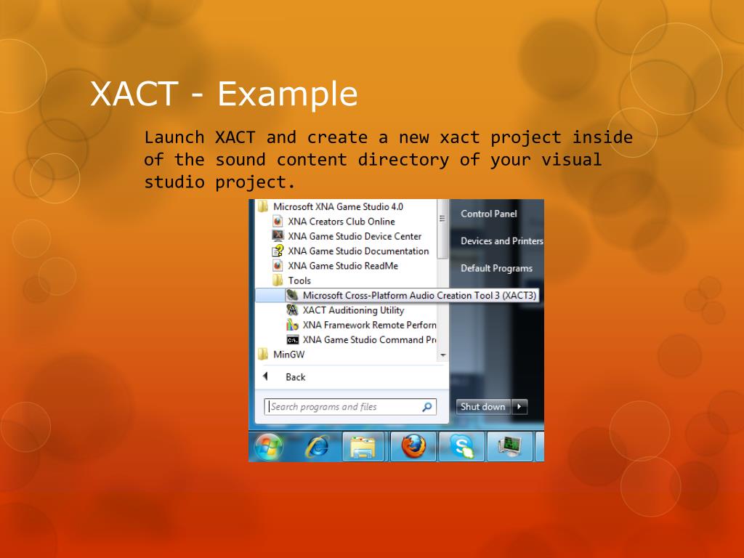
Task: Launch Internet Explorer from the taskbar
Action: (318, 447)
